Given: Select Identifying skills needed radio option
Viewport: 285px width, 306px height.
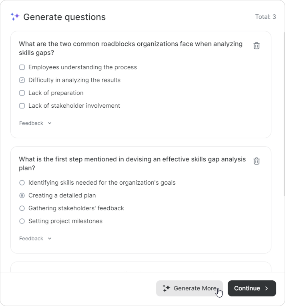Looking at the screenshot, I should coord(22,183).
